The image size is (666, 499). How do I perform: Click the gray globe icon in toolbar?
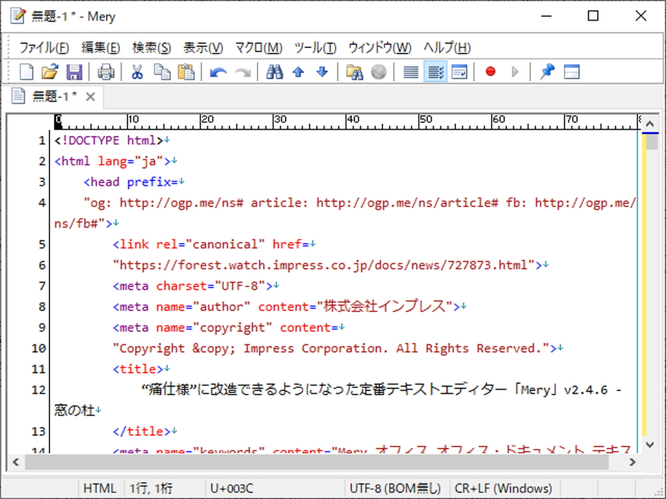(x=379, y=71)
